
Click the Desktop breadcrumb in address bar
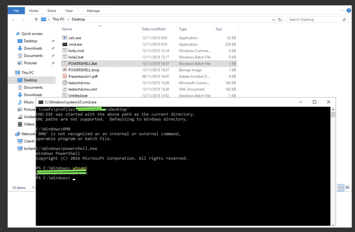tap(78, 19)
